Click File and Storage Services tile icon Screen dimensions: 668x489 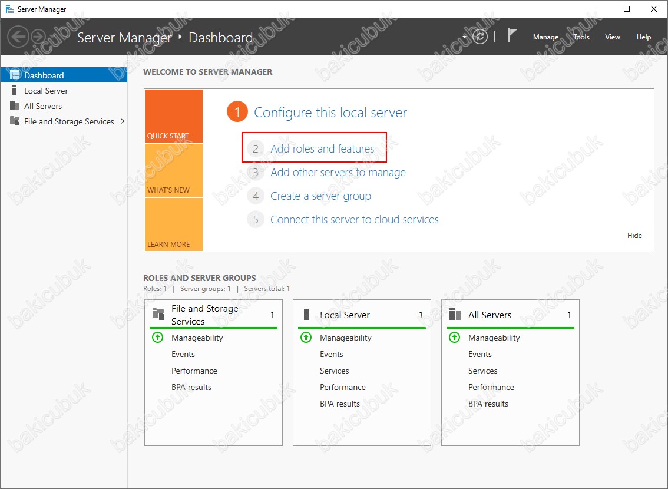(x=158, y=315)
